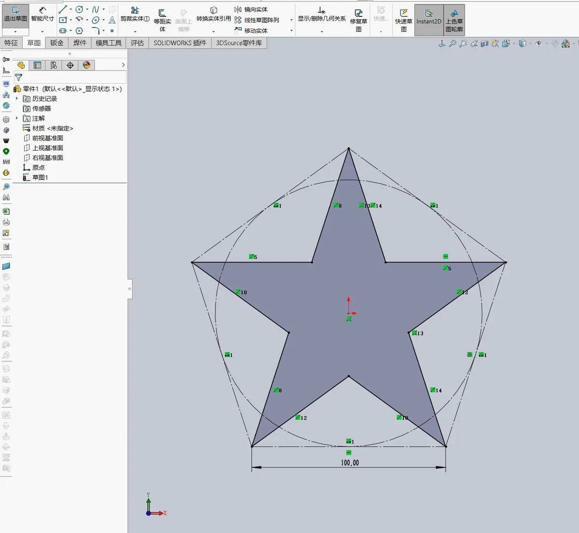The image size is (579, 533).
Task: Expand the 历史记录 tree node
Action: pos(17,98)
